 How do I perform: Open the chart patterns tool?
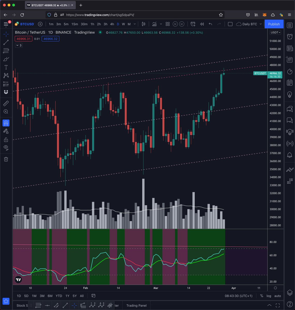pos(6,75)
